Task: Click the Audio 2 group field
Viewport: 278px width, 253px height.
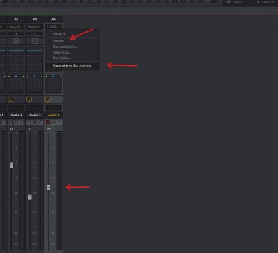Action: pos(16,108)
